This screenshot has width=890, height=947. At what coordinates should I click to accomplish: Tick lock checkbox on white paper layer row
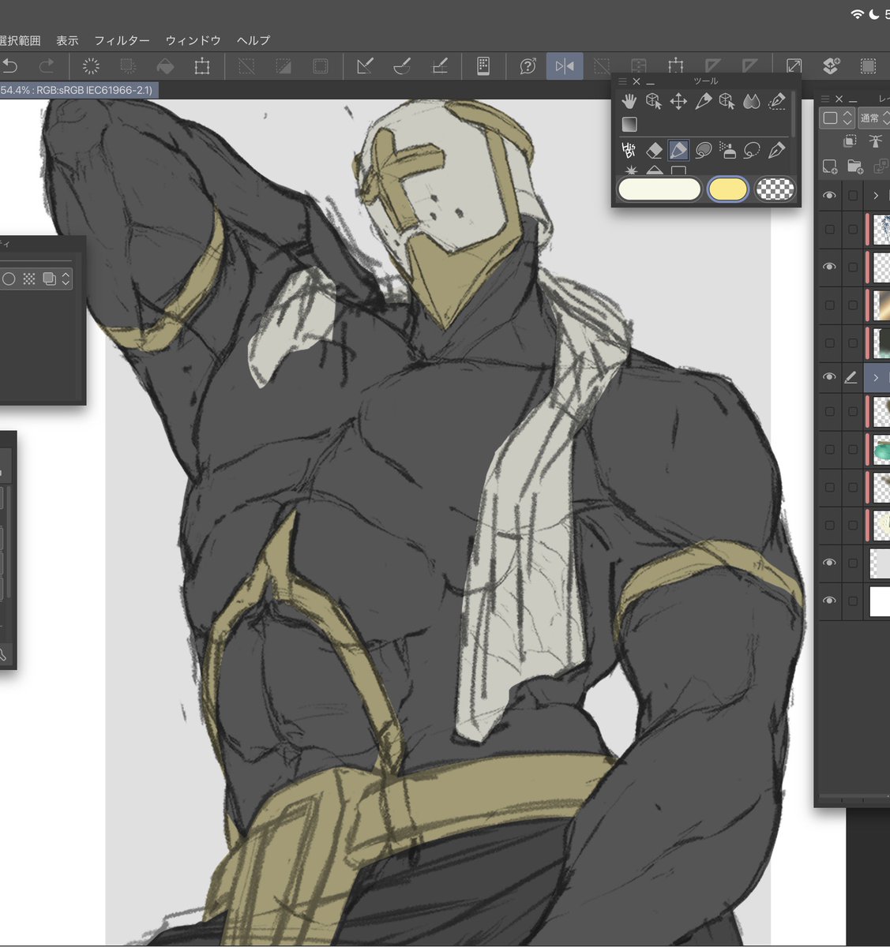(x=853, y=601)
